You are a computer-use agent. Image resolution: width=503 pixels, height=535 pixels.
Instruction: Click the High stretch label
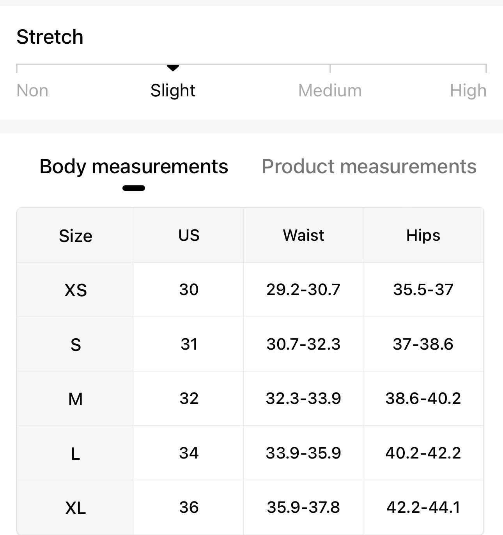(x=468, y=91)
